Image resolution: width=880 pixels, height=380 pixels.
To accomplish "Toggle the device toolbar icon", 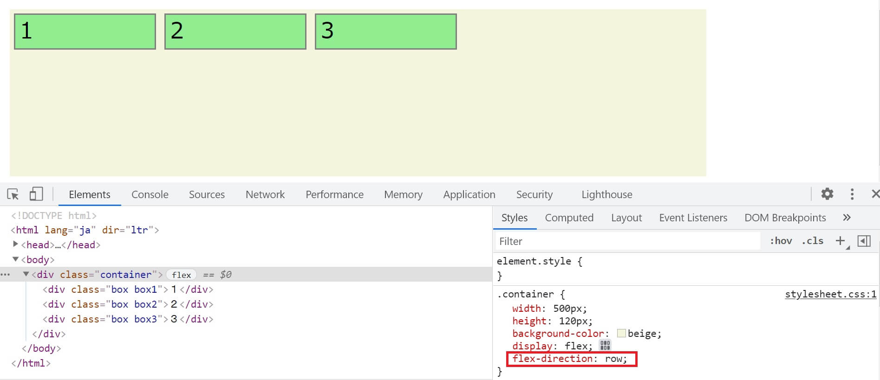I will click(x=36, y=194).
